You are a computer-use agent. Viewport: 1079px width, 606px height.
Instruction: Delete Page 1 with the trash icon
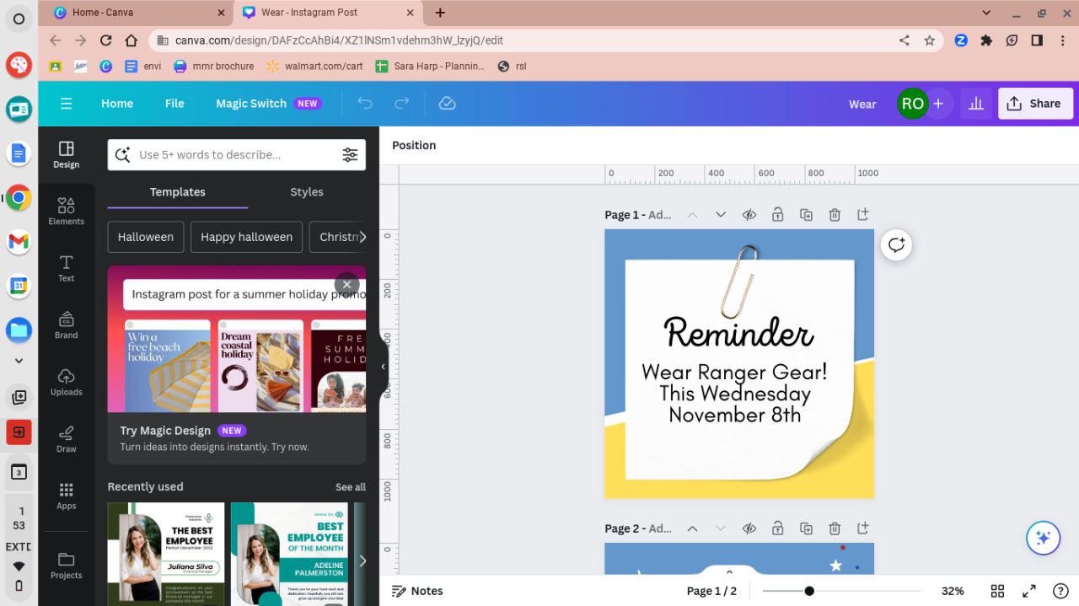click(835, 215)
